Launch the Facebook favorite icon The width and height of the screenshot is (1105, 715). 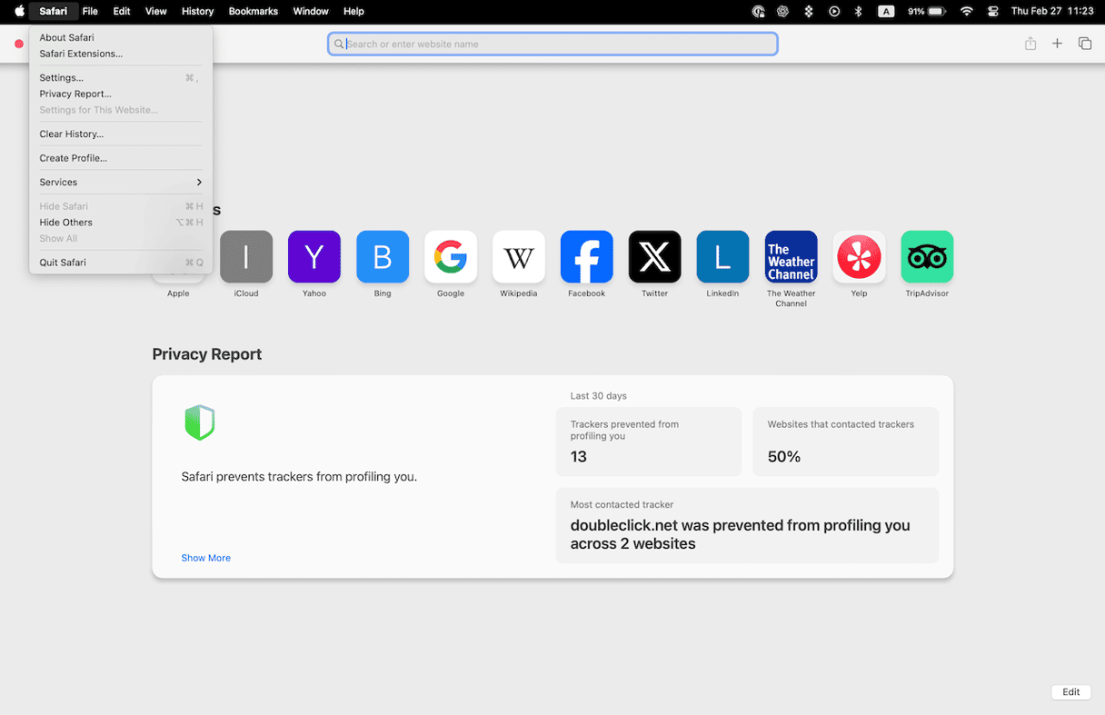[x=586, y=257]
